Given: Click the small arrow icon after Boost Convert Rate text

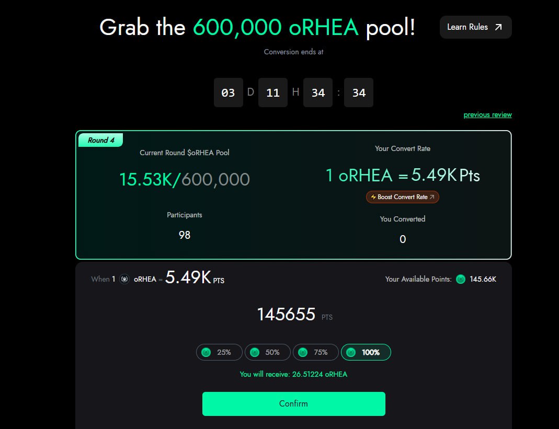Looking at the screenshot, I should click(x=432, y=197).
